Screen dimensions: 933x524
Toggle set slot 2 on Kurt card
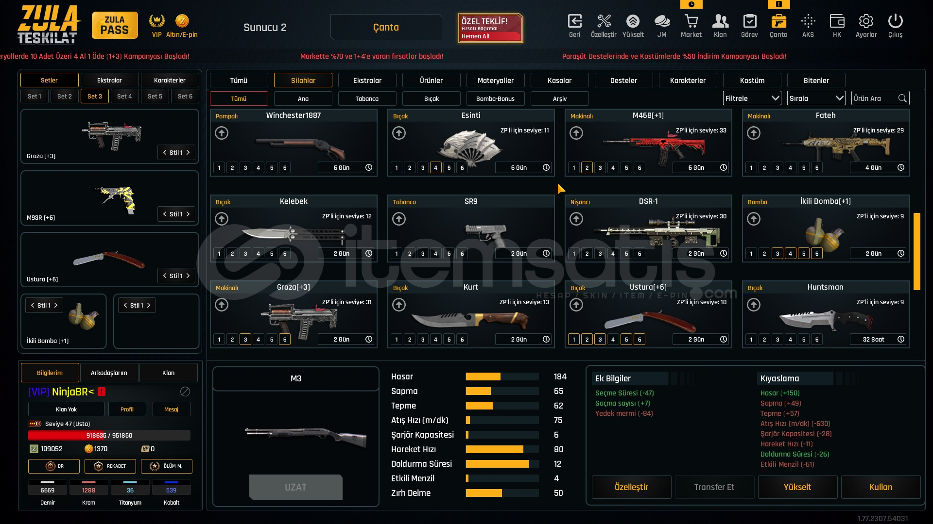[410, 339]
